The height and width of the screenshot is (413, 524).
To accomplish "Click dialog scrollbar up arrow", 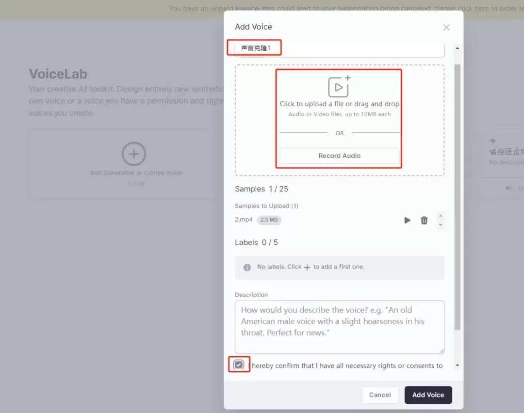I will (458, 48).
